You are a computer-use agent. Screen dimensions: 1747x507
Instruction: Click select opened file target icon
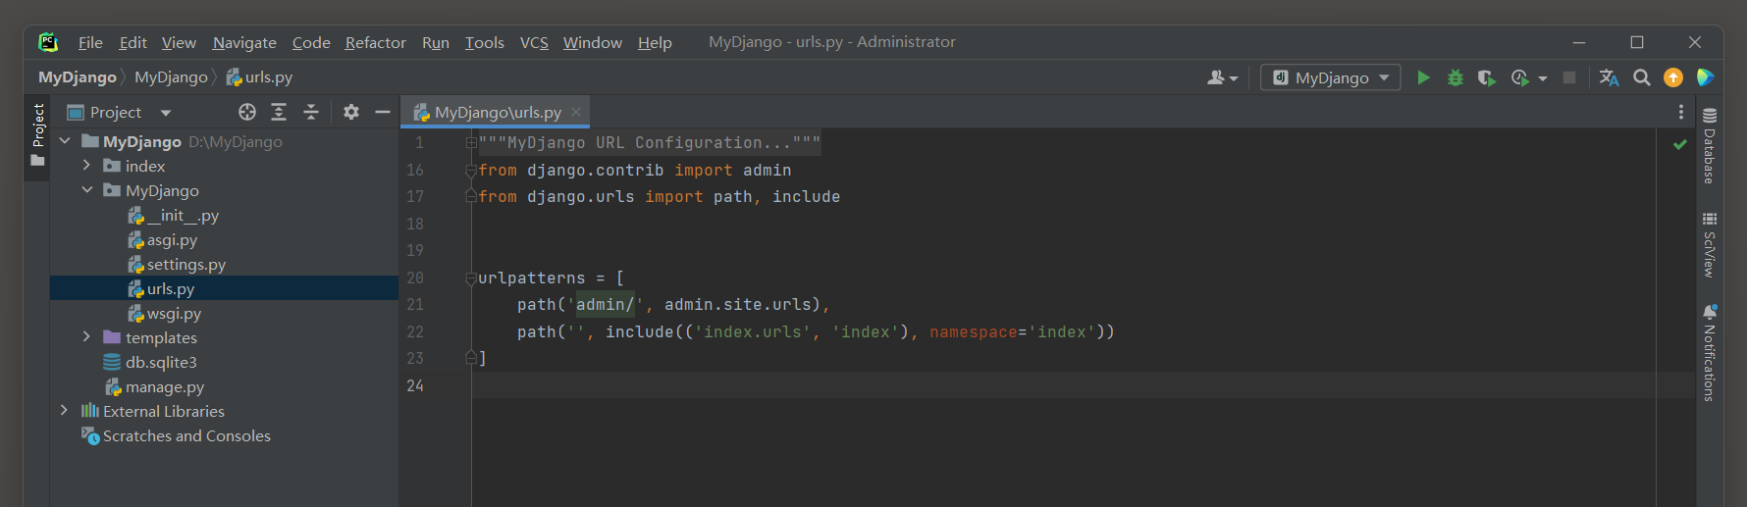click(x=247, y=112)
